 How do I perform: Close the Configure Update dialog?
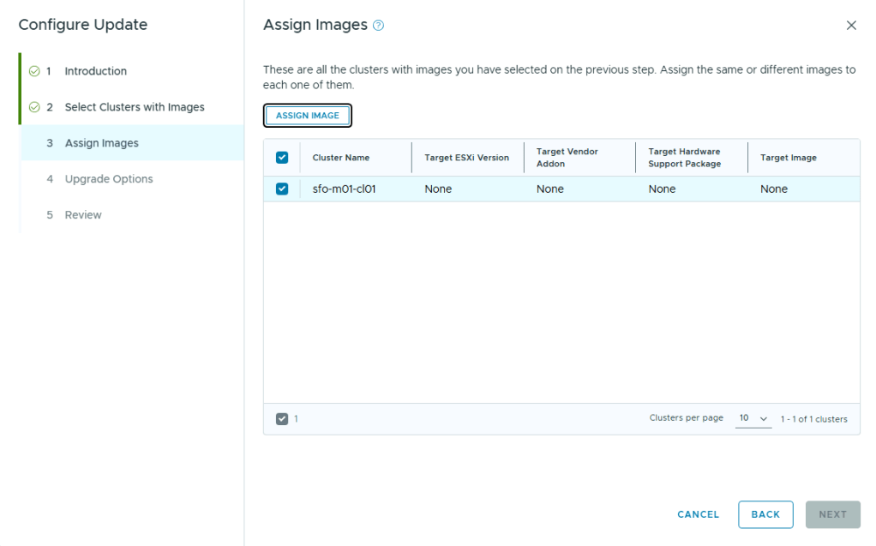point(851,26)
